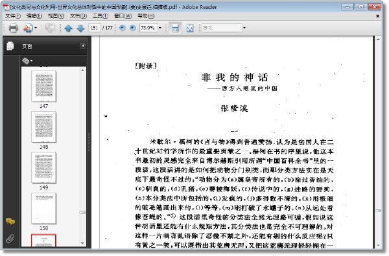The image size is (389, 256).
Task: Click document scrollbar up arrow
Action: (378, 39)
